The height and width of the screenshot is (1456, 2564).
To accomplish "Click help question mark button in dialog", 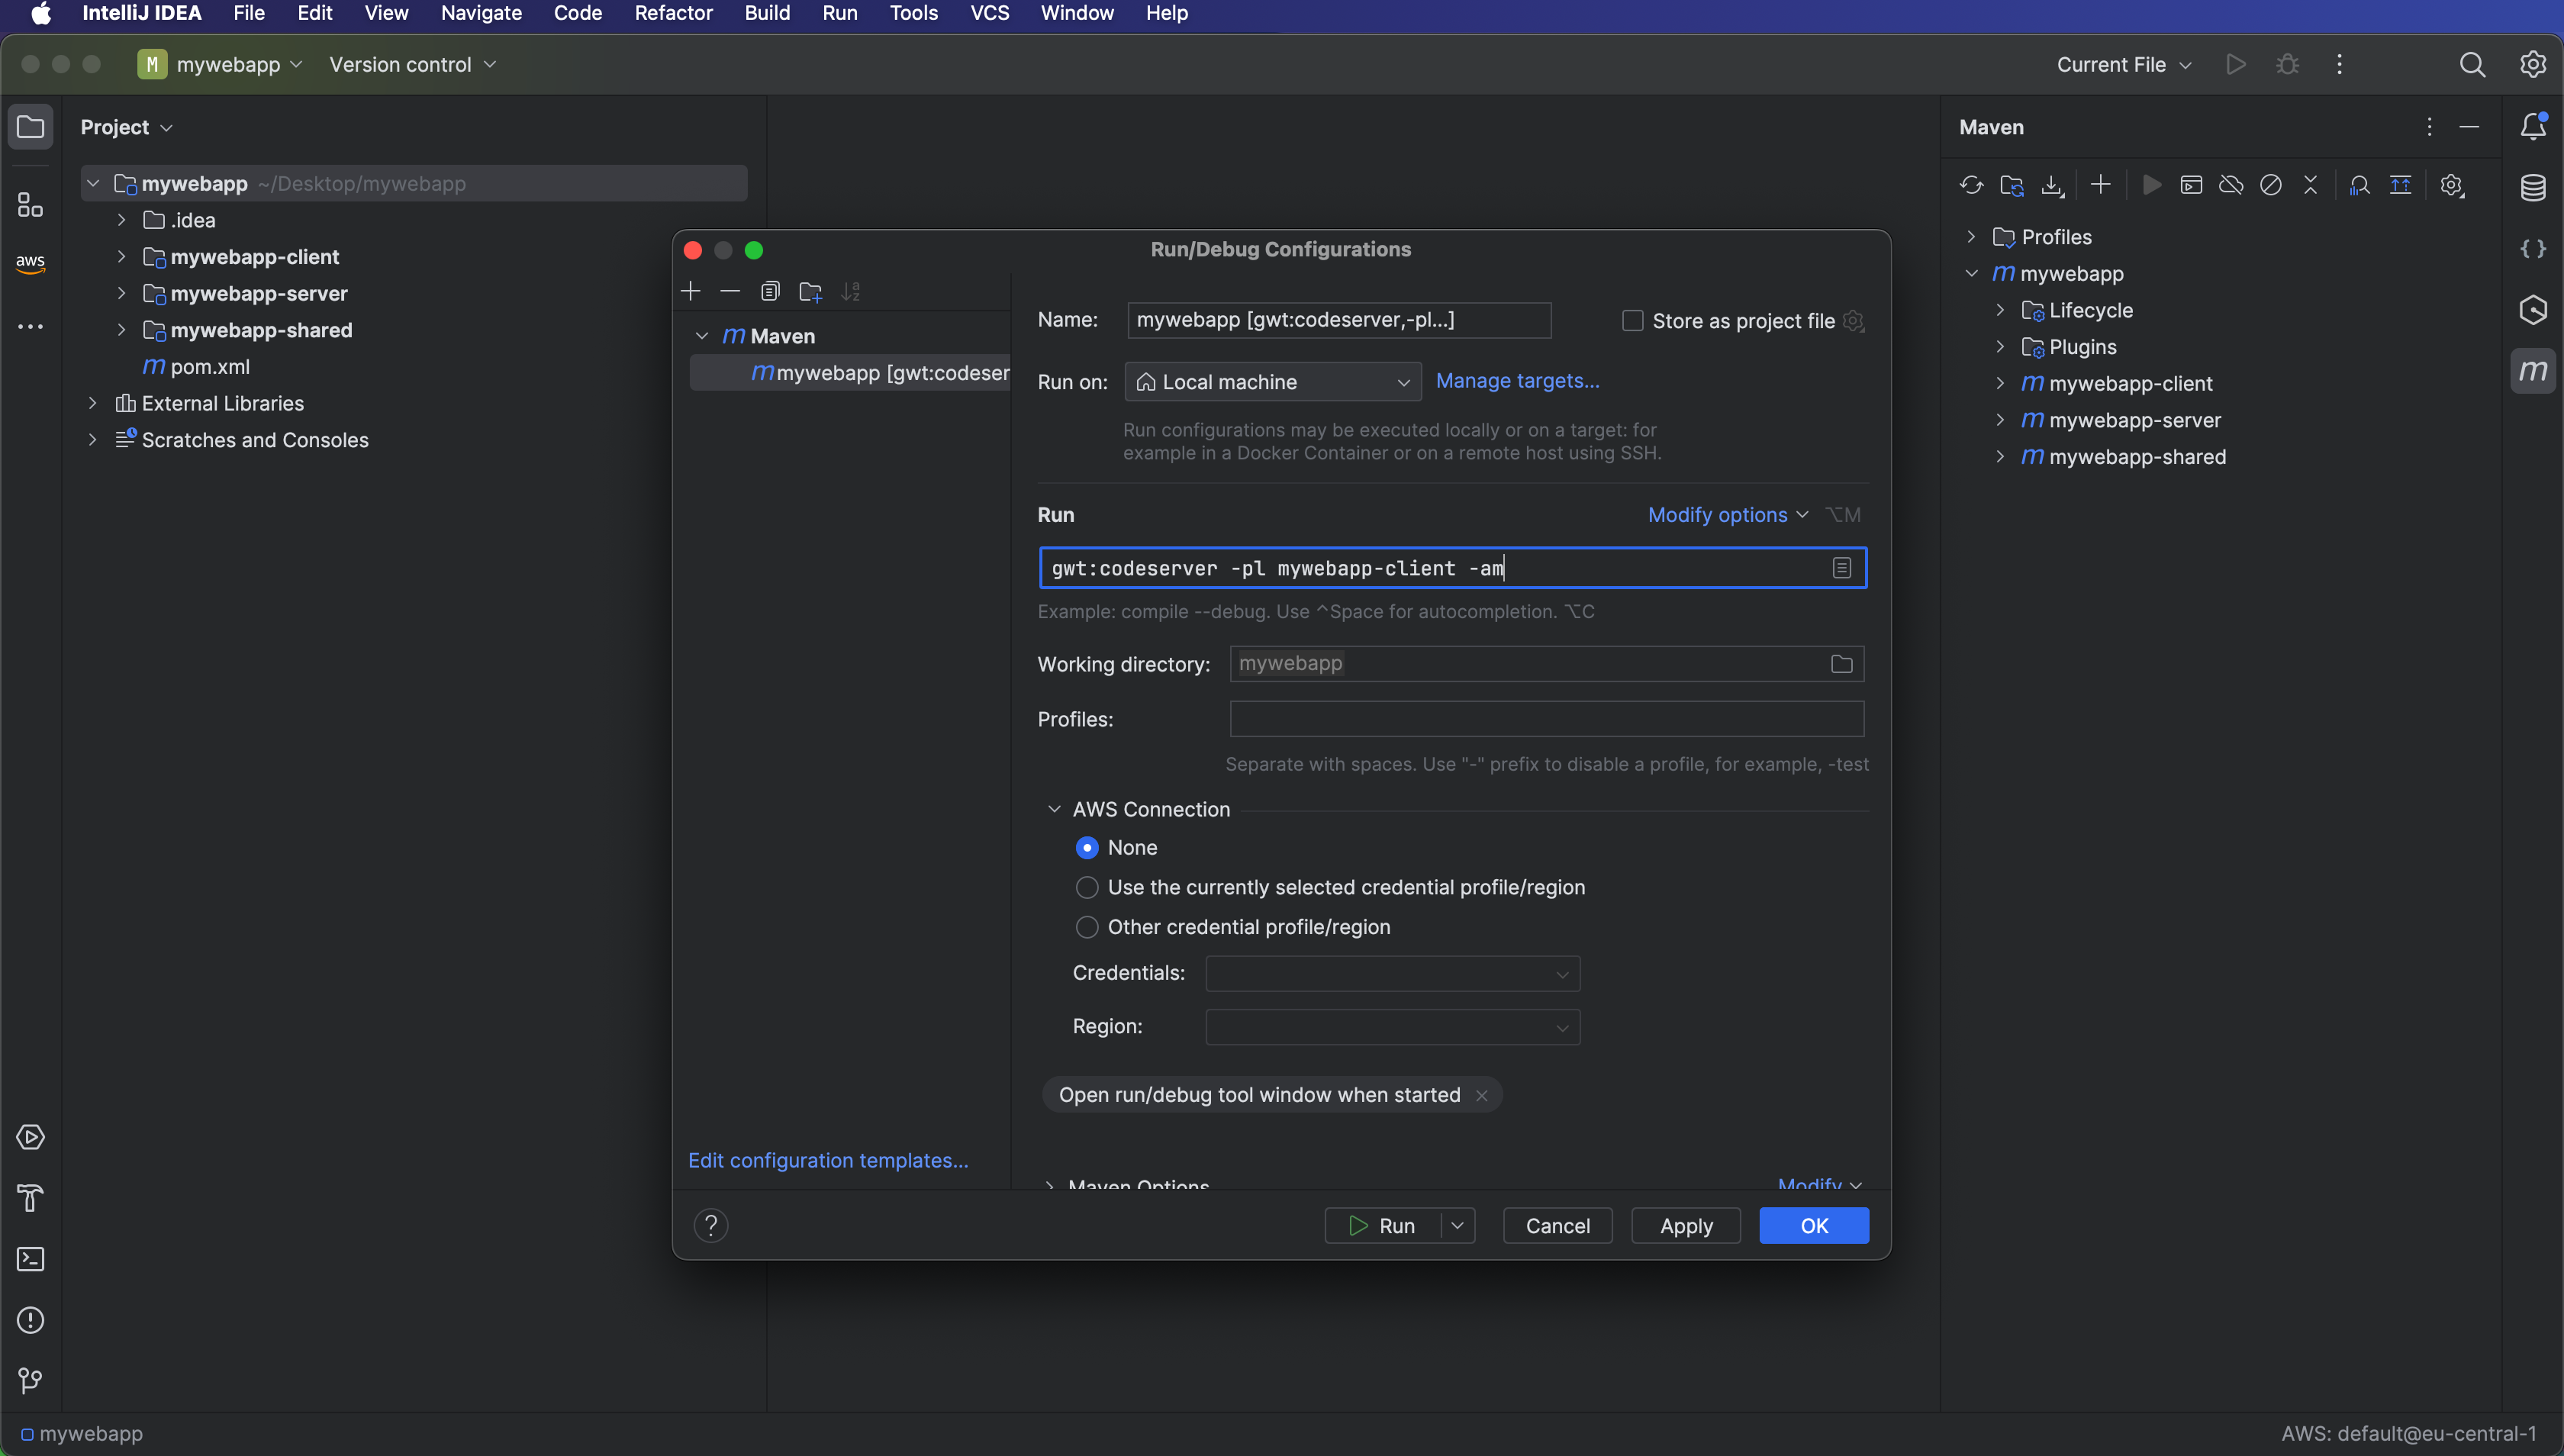I will click(x=711, y=1225).
